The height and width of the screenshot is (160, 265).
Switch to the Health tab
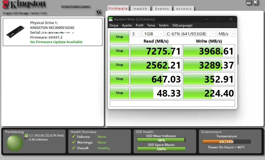140,9
